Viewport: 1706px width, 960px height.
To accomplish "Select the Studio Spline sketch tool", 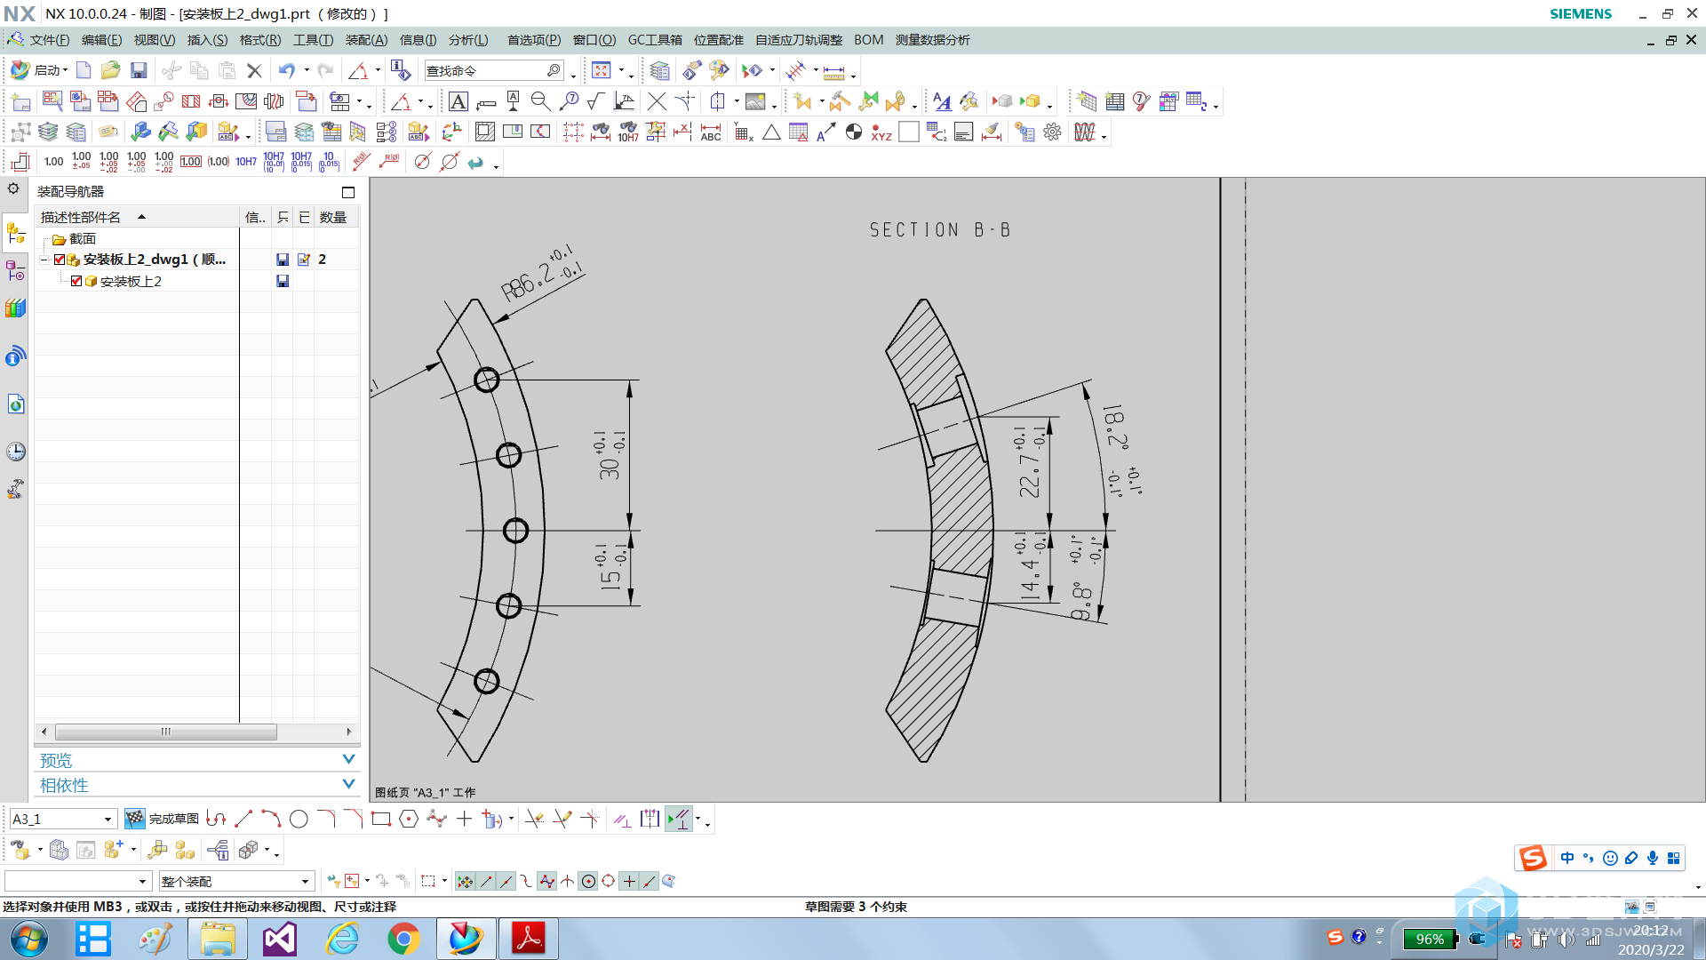I will click(436, 819).
